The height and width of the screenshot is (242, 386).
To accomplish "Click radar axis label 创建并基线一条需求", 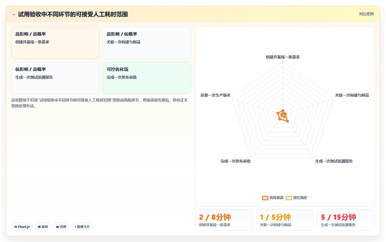I will [283, 57].
